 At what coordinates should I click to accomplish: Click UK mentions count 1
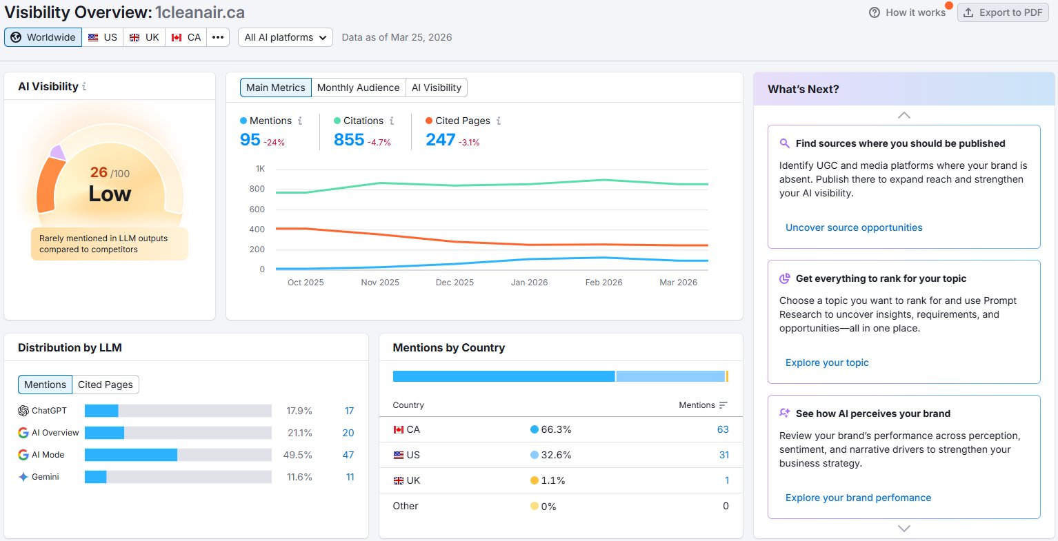tap(727, 480)
